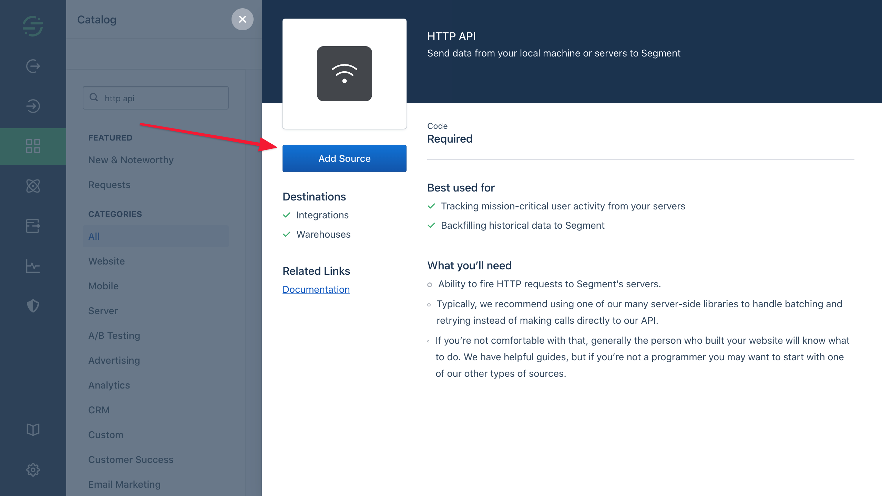Open the docs book icon in sidebar
This screenshot has height=496, width=882.
(x=33, y=430)
